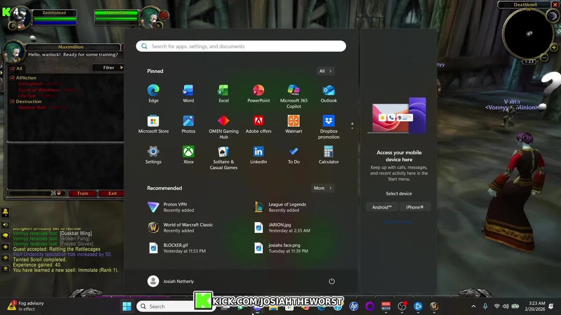Open the Wi-Fi network tray icon

tap(497, 306)
